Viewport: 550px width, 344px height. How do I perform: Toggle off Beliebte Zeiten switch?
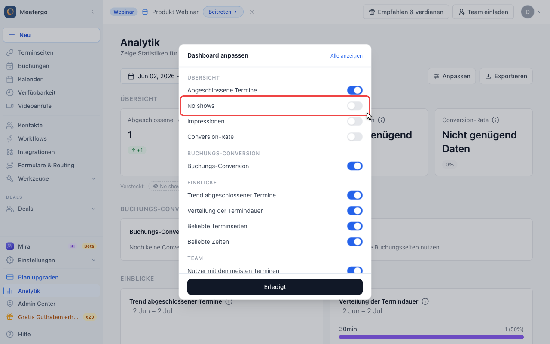pyautogui.click(x=355, y=242)
